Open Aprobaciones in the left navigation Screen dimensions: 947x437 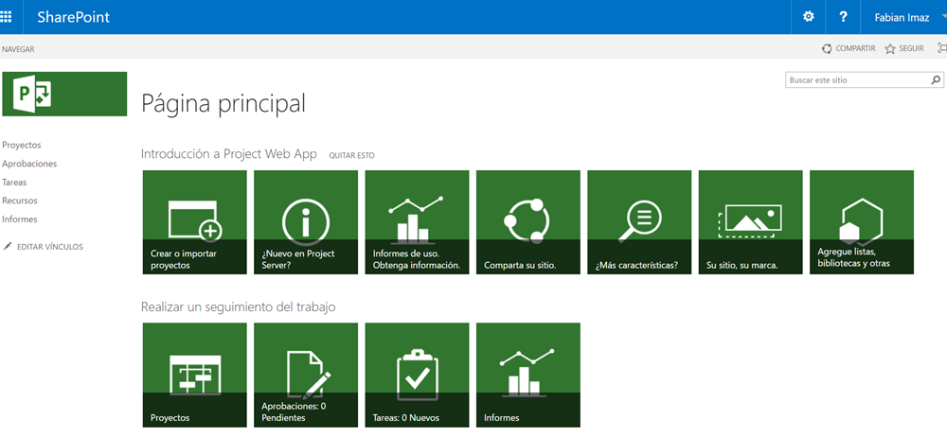pyautogui.click(x=29, y=164)
